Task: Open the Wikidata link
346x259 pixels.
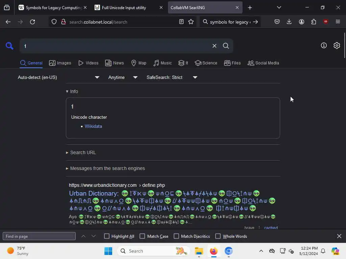Action: point(93,126)
